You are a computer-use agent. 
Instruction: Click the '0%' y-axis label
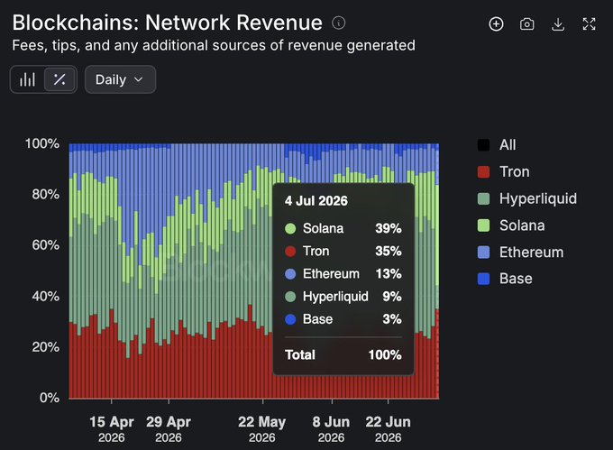(x=50, y=398)
